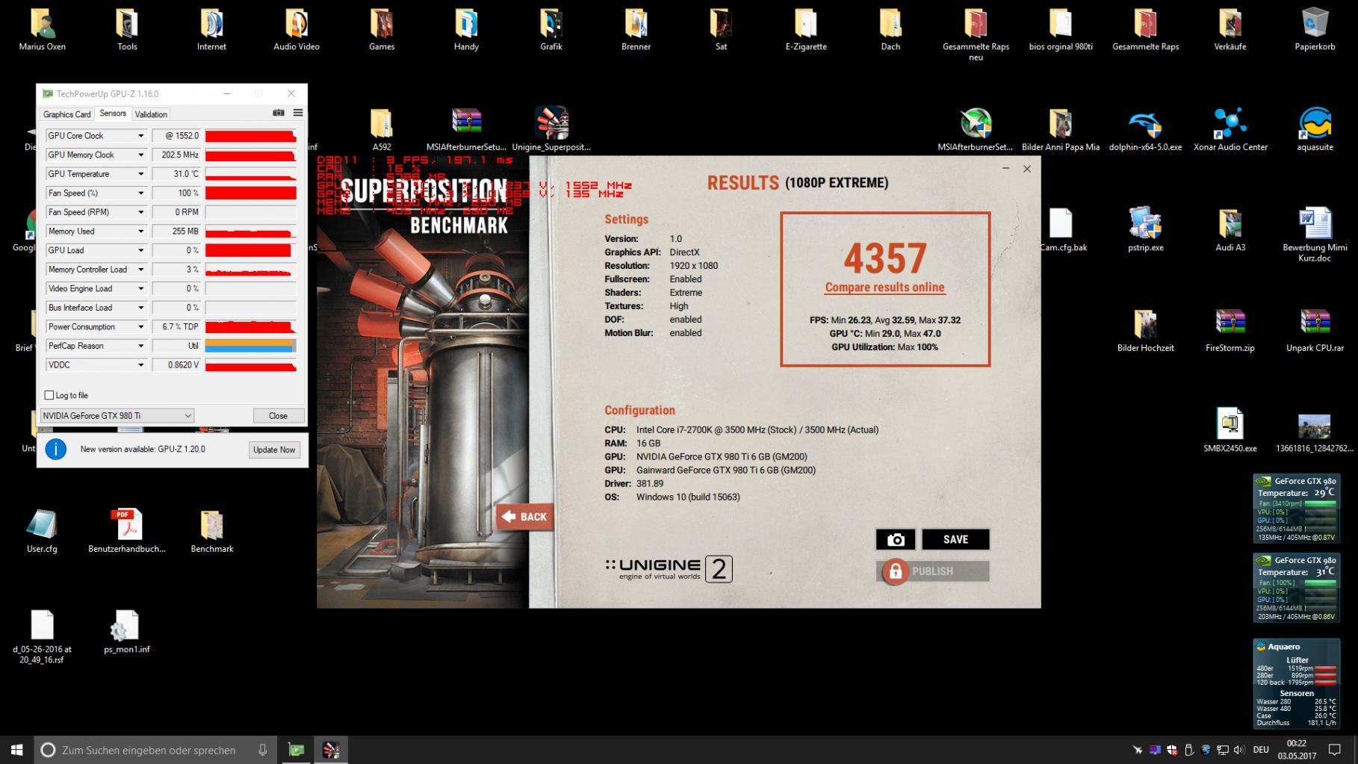Open the Benchmark desktop folder
The height and width of the screenshot is (764, 1358).
coord(212,530)
